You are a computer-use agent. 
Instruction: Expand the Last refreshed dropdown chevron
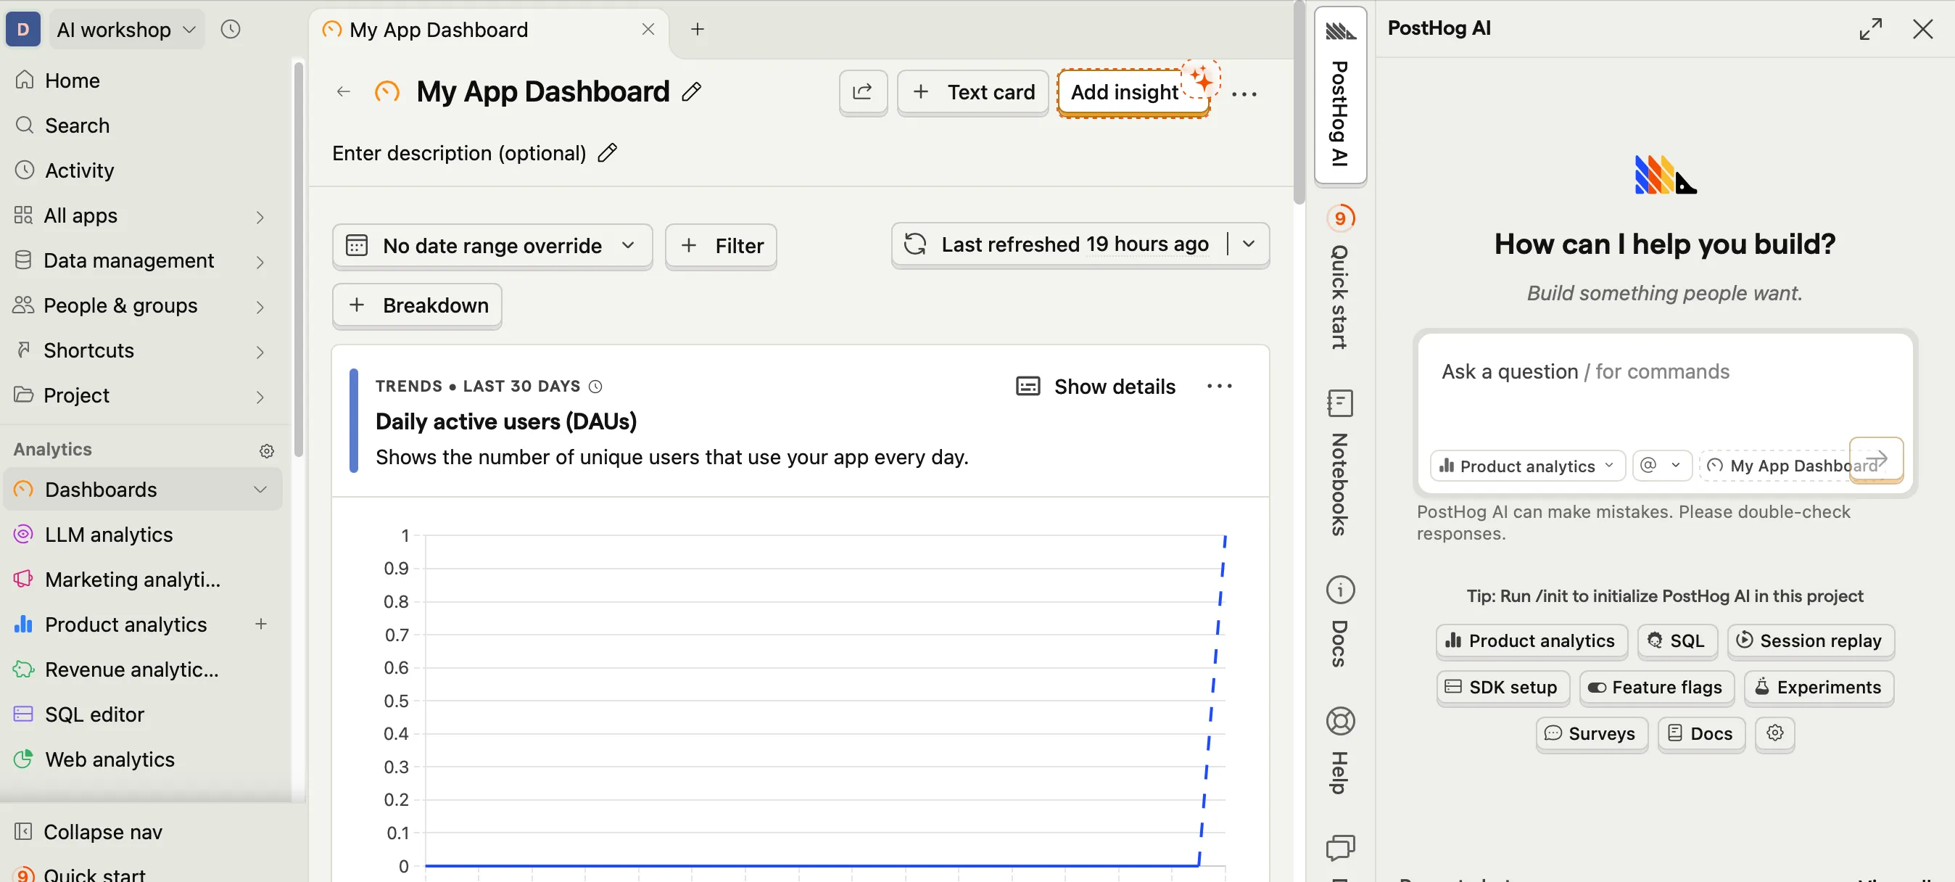[1249, 244]
